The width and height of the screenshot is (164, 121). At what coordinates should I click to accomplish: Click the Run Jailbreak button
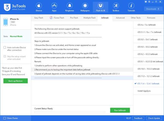pyautogui.click(x=120, y=110)
